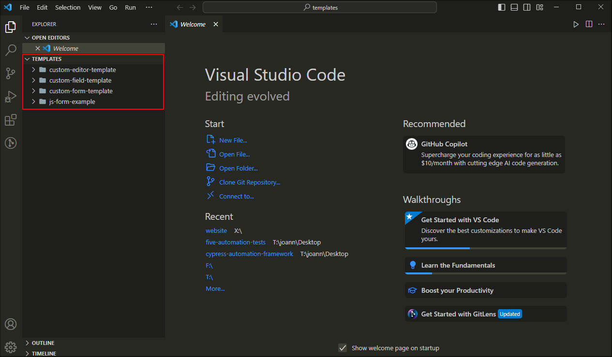Toggle secondary side bar layout icon

[527, 7]
